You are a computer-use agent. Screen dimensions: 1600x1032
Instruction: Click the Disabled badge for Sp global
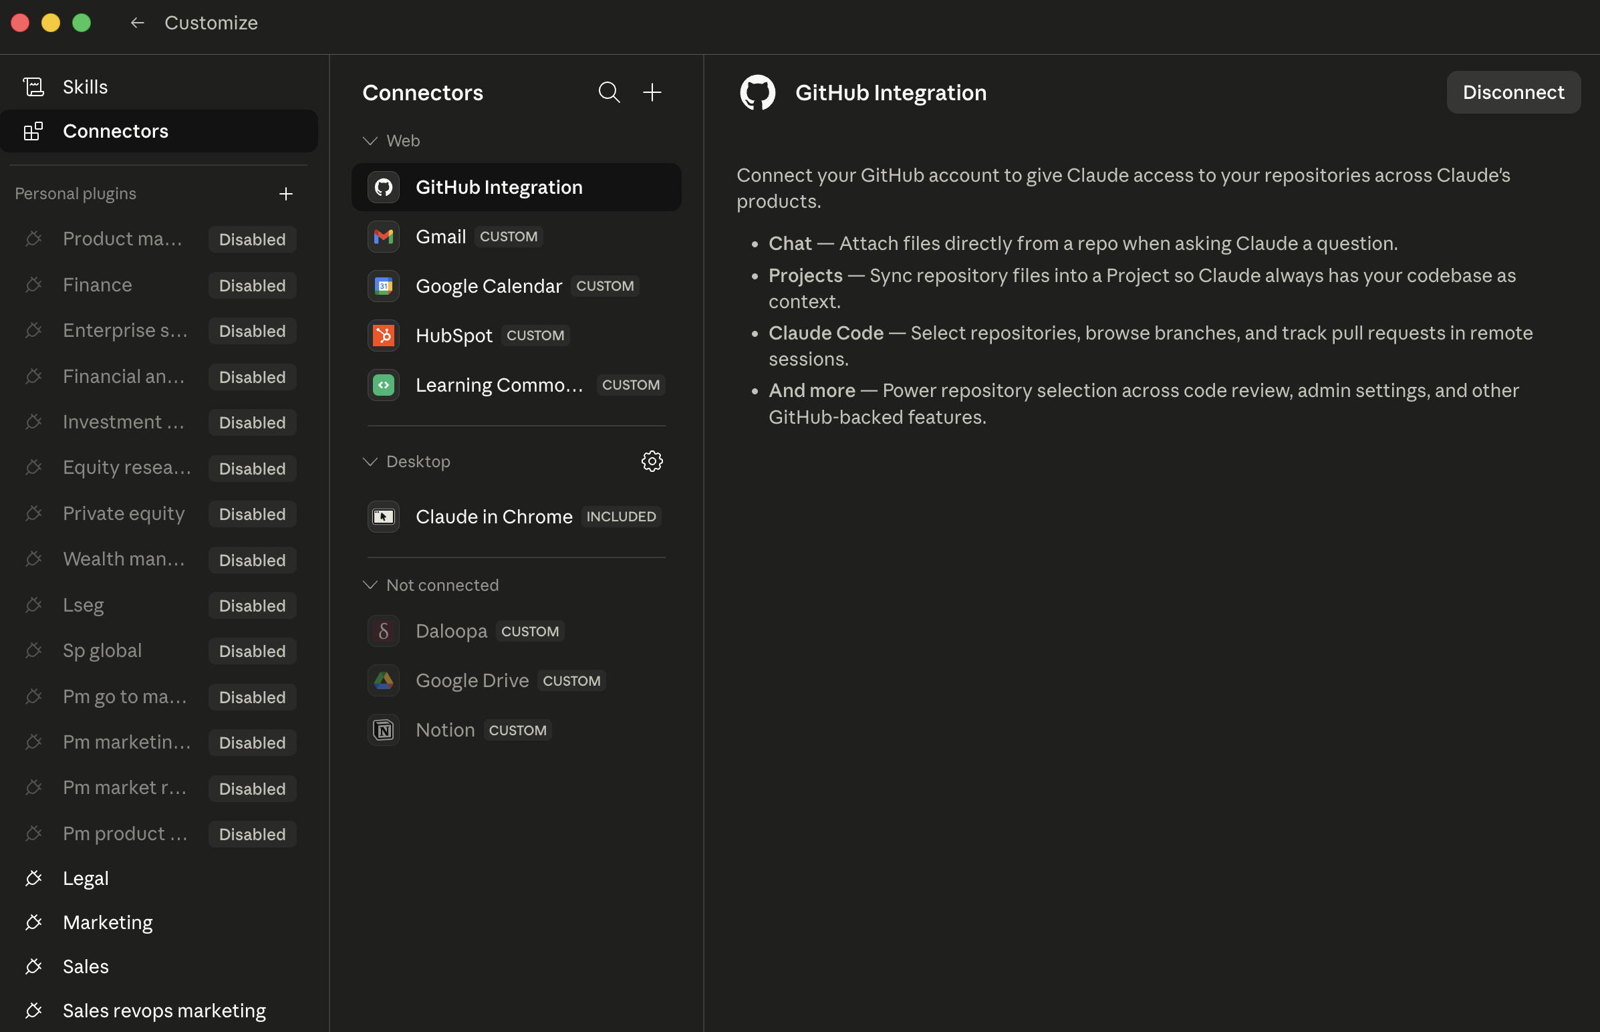pos(252,652)
